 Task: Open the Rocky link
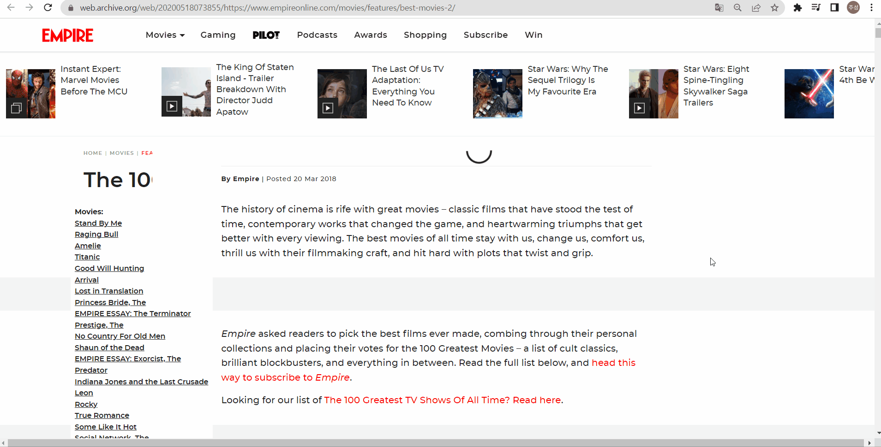pos(86,404)
